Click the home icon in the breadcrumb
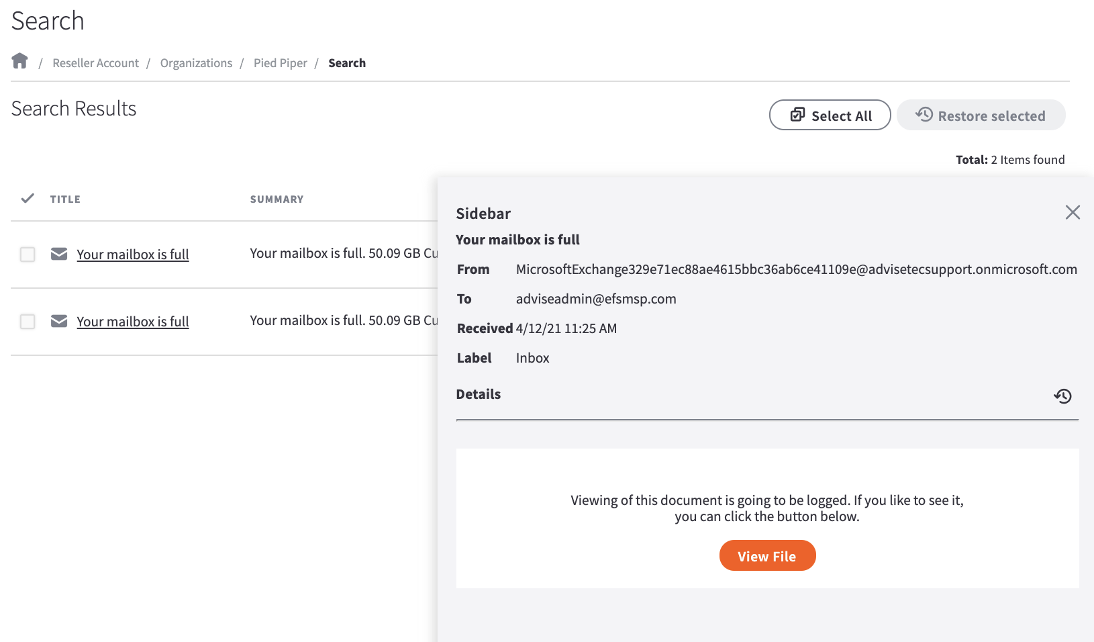This screenshot has width=1094, height=642. [x=19, y=60]
